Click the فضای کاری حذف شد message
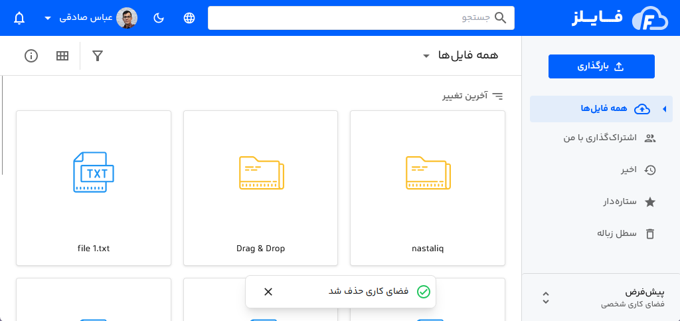The height and width of the screenshot is (321, 680). pyautogui.click(x=369, y=292)
